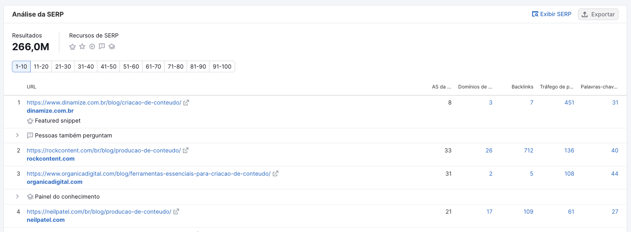This screenshot has width=631, height=232.
Task: Click the People also ask icon under Recursos de SERP
Action: click(102, 46)
